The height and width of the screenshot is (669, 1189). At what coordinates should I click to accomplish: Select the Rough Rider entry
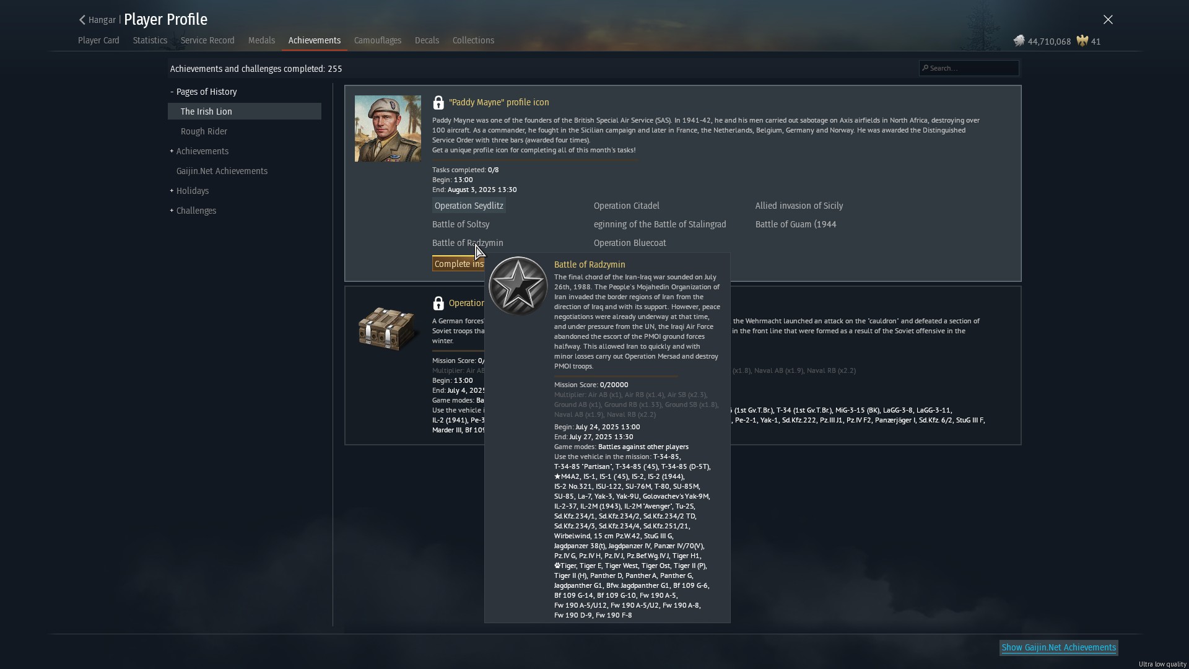coord(204,131)
